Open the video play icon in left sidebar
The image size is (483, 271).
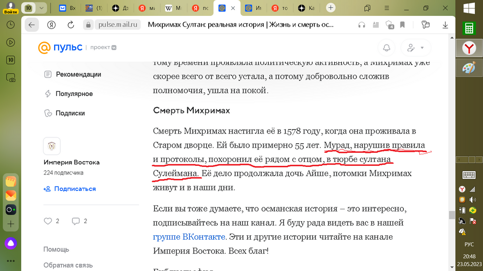point(11,42)
